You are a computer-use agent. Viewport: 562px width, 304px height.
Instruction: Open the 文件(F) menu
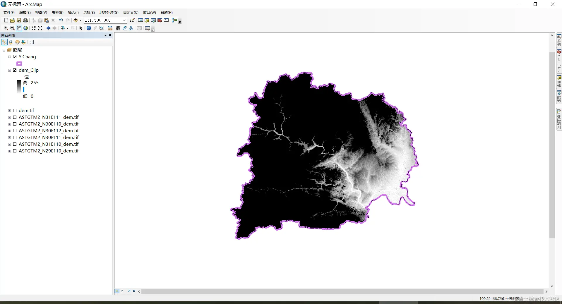tap(9, 13)
